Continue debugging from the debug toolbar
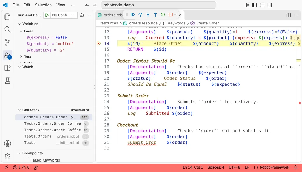The height and width of the screenshot is (172, 302). tap(133, 15)
